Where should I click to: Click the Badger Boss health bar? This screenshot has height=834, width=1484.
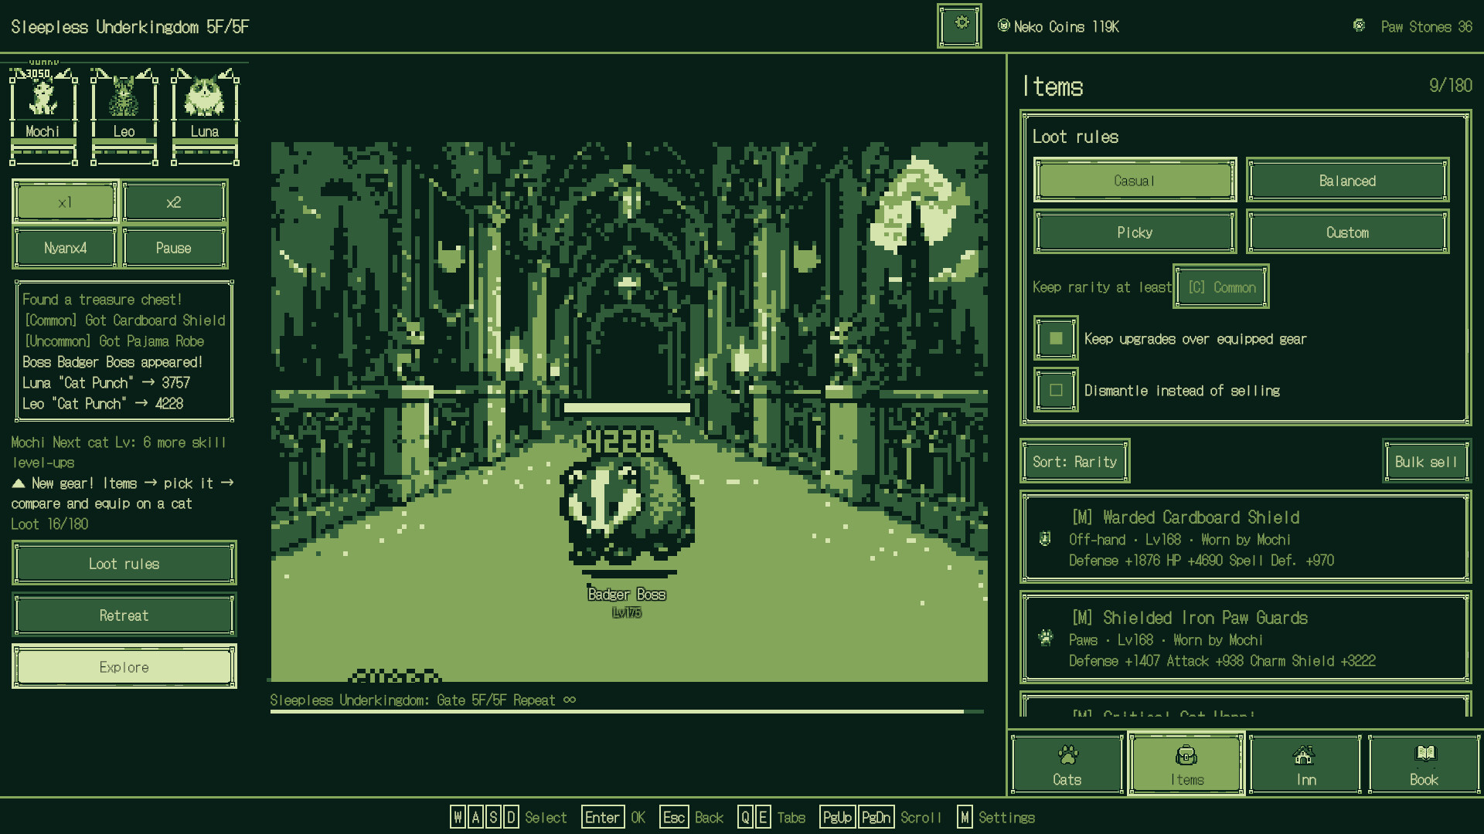tap(627, 408)
